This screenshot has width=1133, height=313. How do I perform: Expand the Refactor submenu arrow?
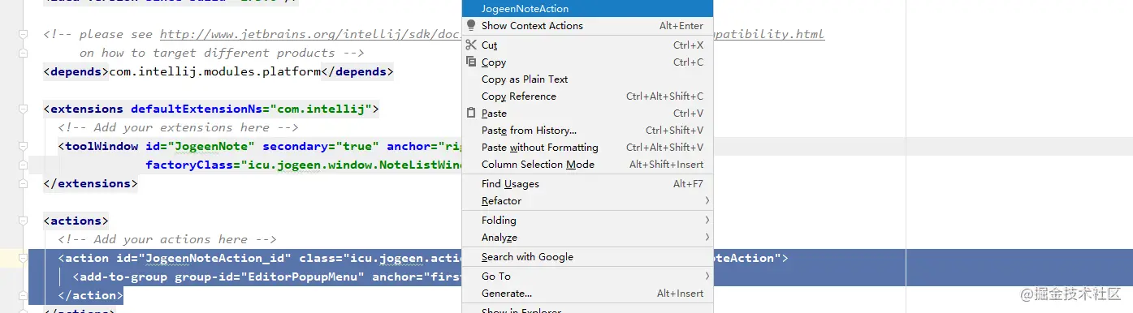tap(707, 200)
